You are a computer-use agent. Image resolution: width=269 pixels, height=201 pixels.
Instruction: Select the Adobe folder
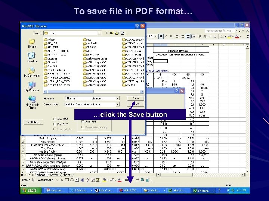[x=49, y=39]
